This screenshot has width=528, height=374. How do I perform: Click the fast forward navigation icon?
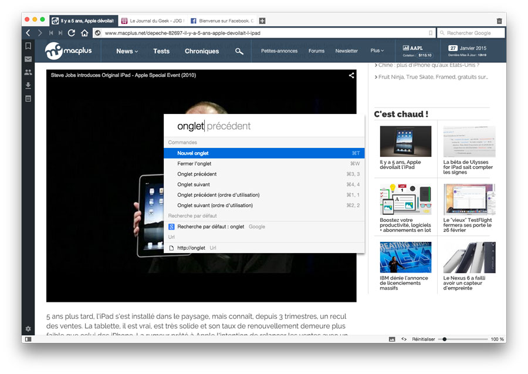coord(60,33)
